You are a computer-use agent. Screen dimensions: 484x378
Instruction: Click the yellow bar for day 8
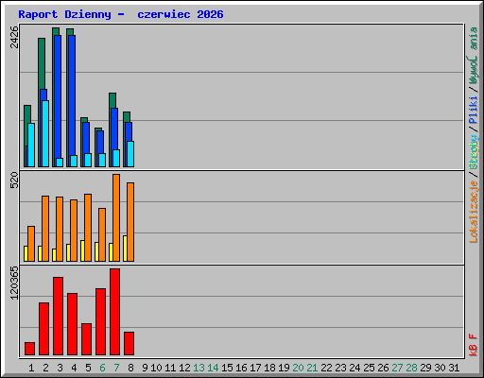click(x=125, y=249)
